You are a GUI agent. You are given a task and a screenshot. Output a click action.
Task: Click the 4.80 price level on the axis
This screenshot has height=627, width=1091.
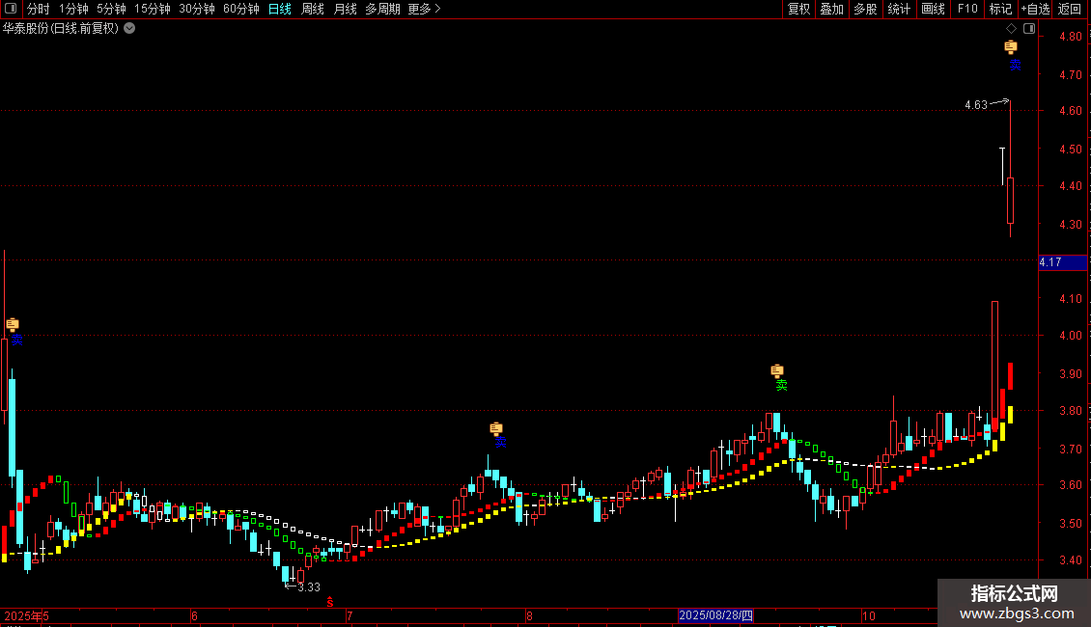tap(1070, 37)
